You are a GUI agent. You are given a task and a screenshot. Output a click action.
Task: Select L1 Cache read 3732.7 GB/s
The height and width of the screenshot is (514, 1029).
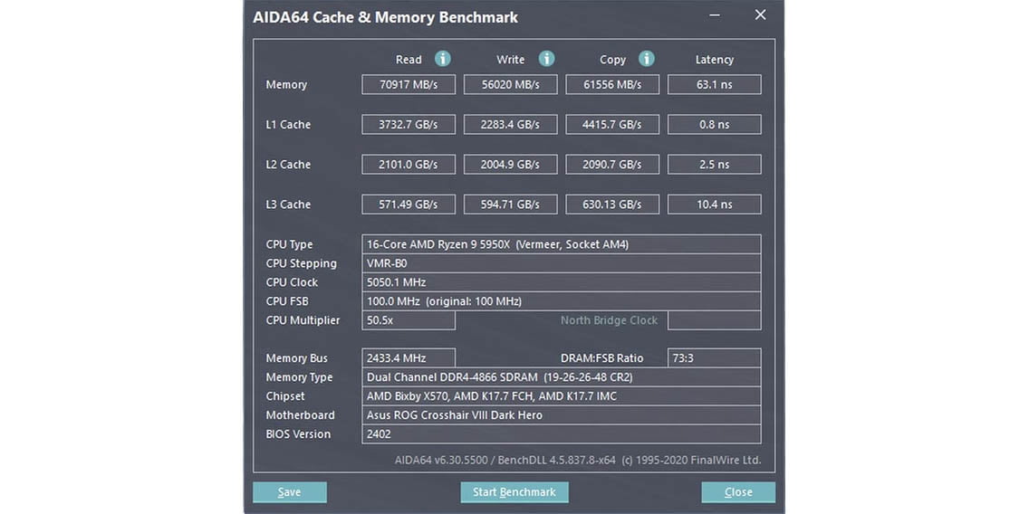tap(409, 125)
